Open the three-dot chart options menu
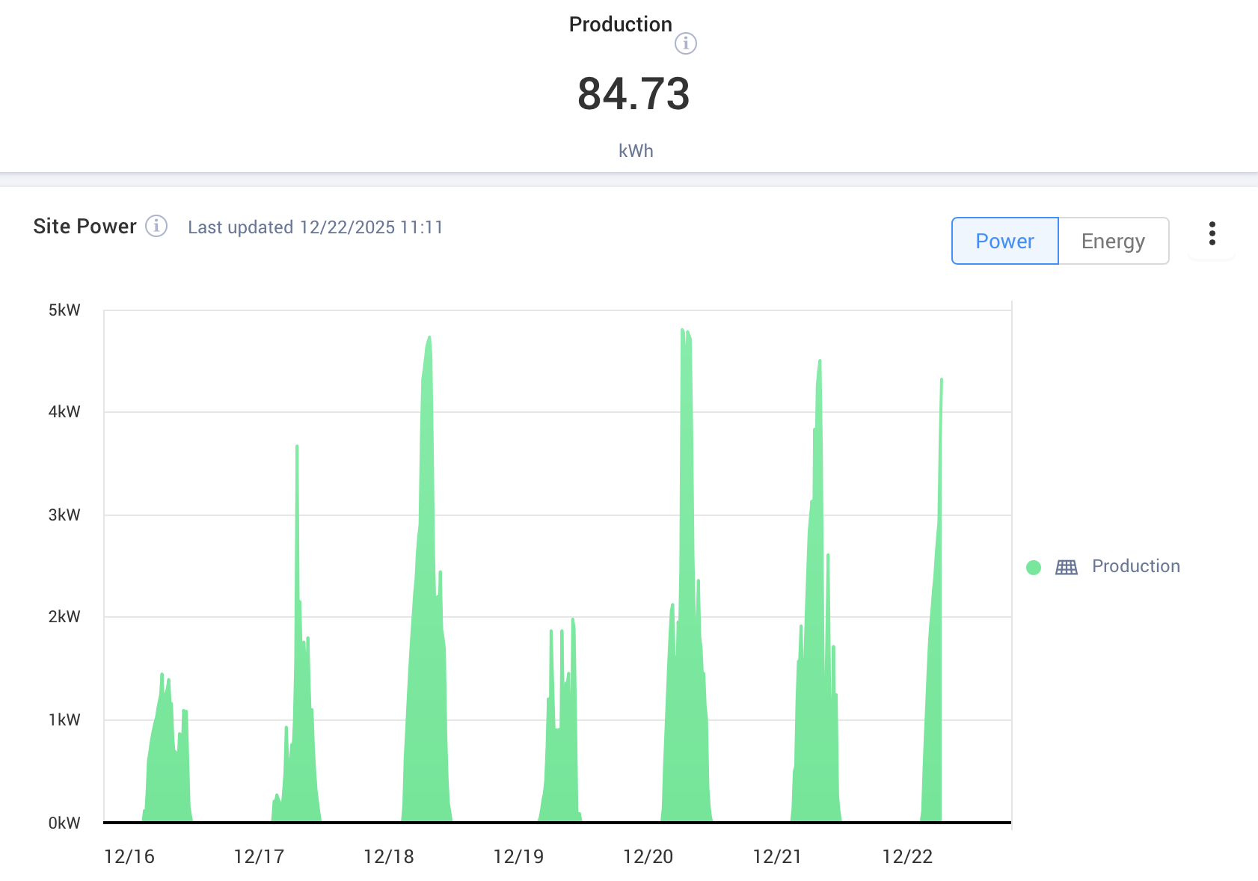Screen dimensions: 1258x881 point(1212,234)
